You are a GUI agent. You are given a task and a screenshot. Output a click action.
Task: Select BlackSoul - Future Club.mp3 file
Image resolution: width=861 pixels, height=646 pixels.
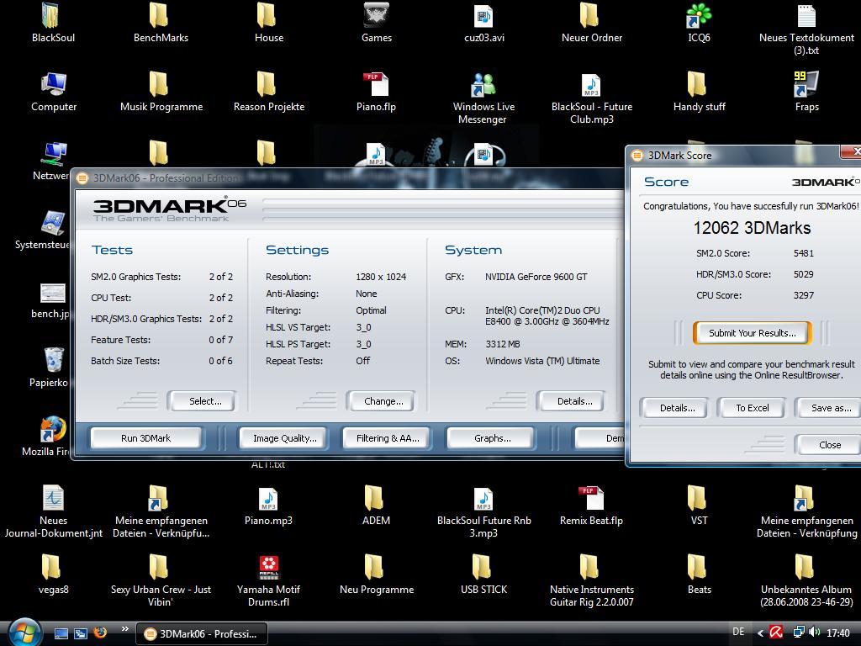coord(591,98)
